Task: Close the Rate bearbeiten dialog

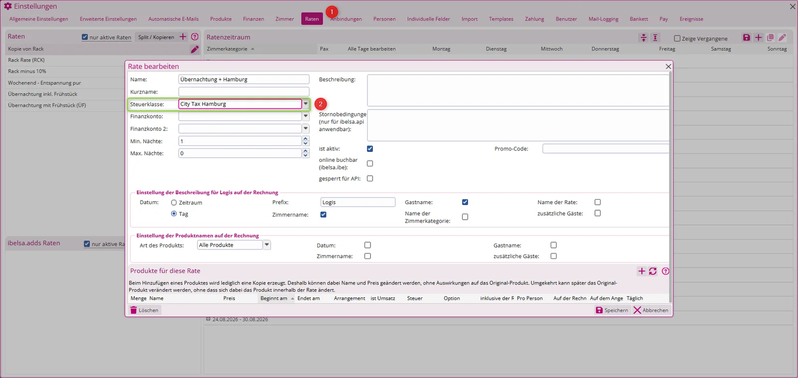Action: (668, 67)
